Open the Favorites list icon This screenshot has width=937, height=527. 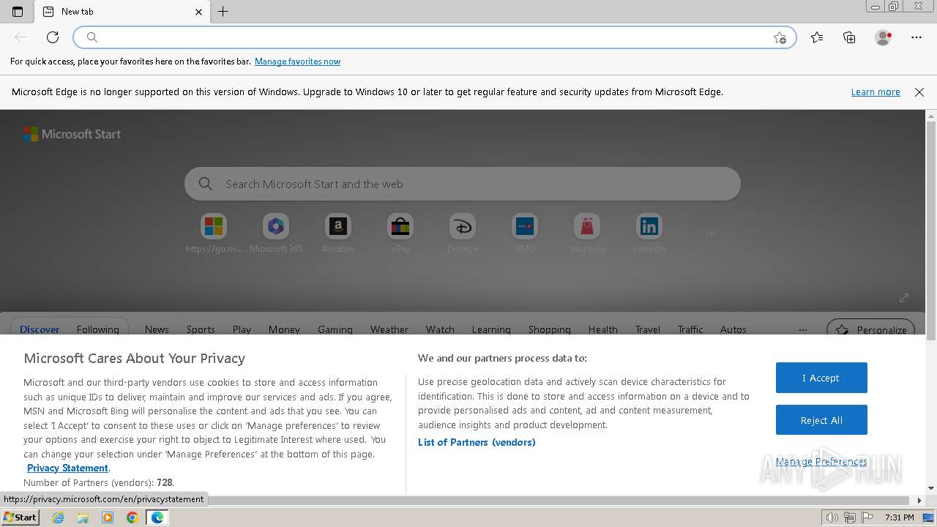817,37
